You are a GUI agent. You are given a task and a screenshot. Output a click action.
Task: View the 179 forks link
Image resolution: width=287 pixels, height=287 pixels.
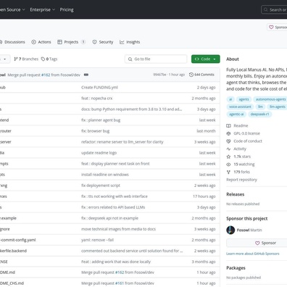point(238,172)
